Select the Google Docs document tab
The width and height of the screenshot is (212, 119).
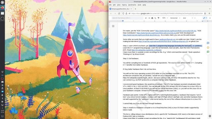coord(121,9)
